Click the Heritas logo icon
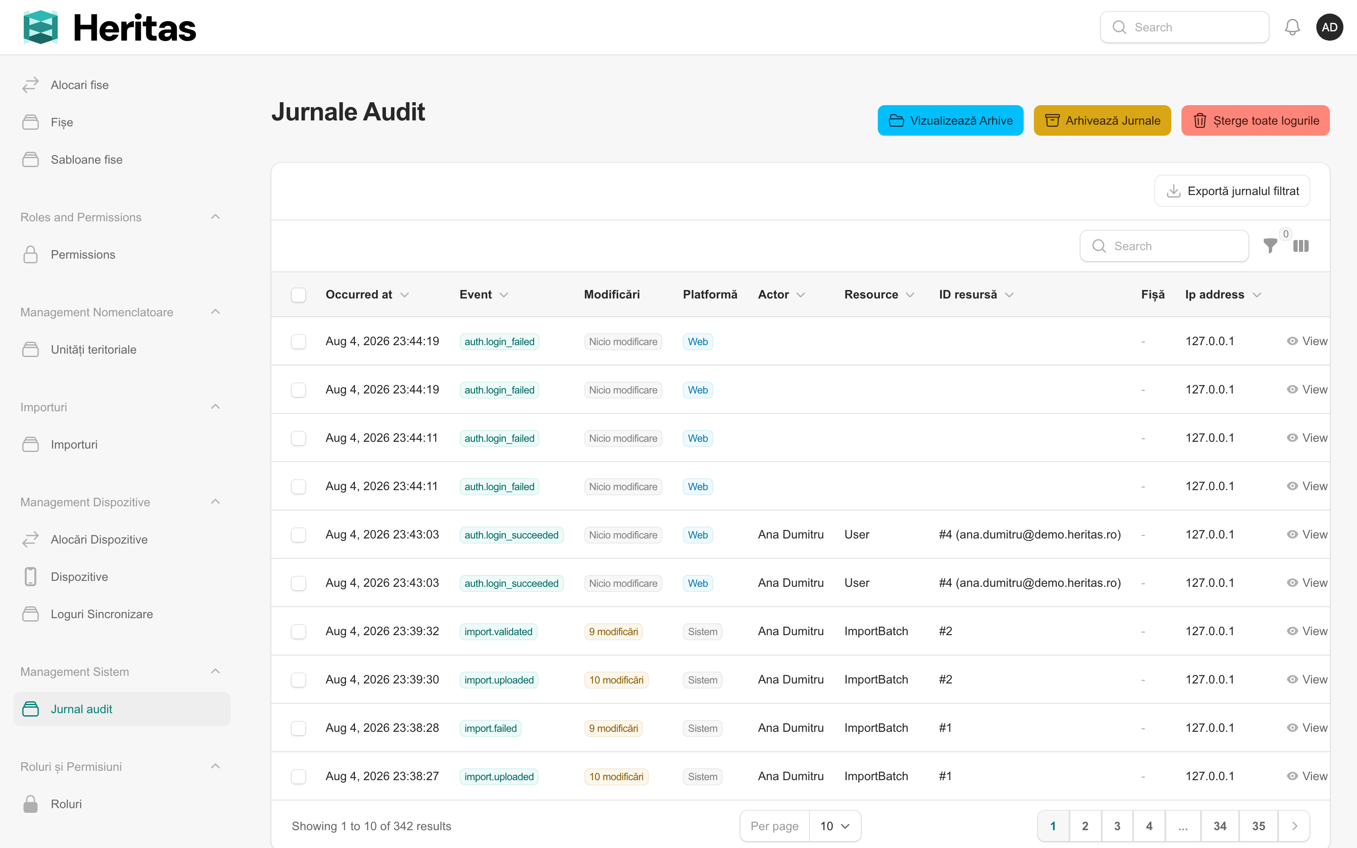 (40, 27)
